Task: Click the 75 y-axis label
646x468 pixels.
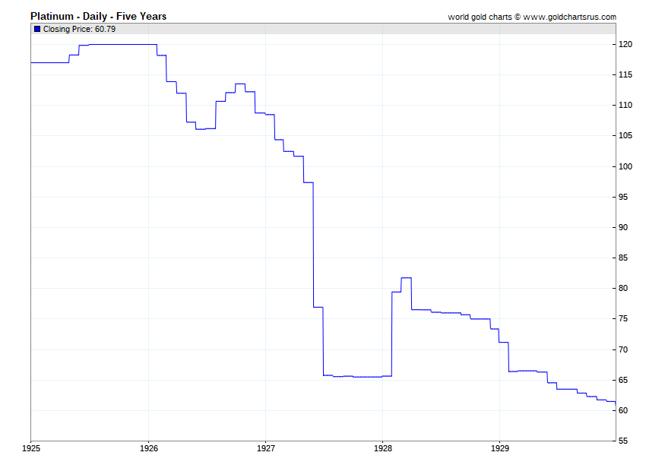Action: click(623, 319)
